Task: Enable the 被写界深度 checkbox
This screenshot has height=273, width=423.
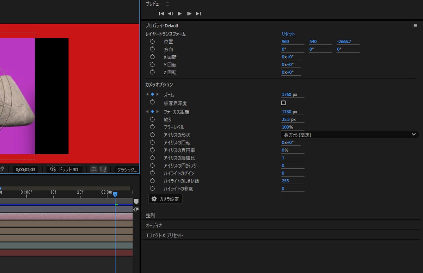Action: click(x=283, y=103)
